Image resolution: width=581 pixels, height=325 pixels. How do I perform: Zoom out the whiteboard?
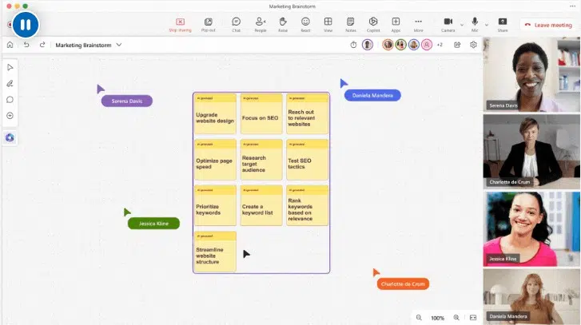pos(419,318)
